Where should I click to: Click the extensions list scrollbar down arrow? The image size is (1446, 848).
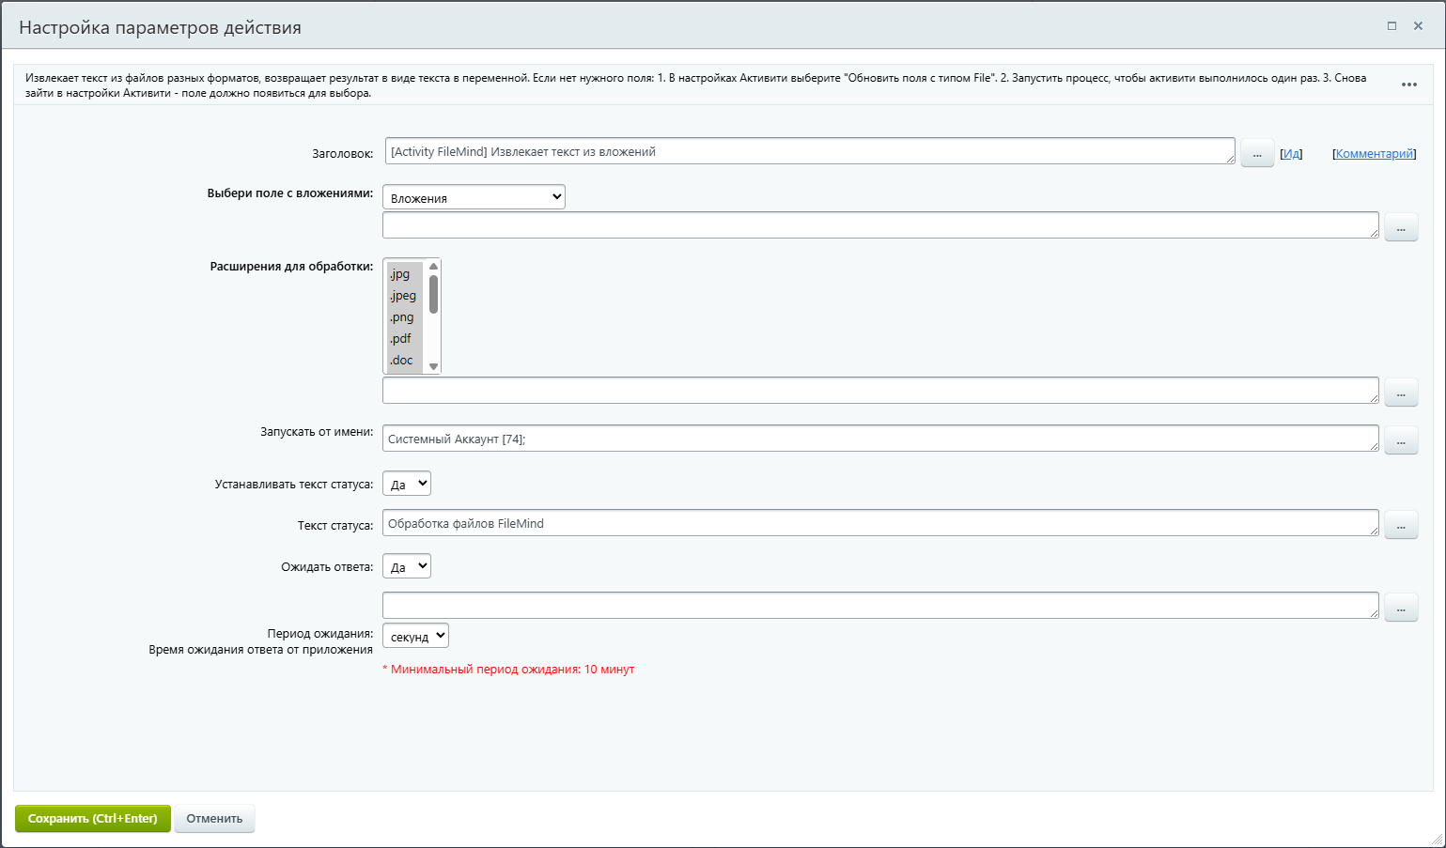point(433,366)
